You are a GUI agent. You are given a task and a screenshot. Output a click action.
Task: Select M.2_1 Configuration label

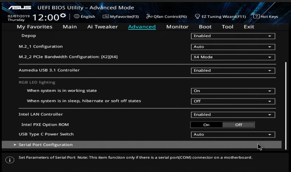pos(41,46)
